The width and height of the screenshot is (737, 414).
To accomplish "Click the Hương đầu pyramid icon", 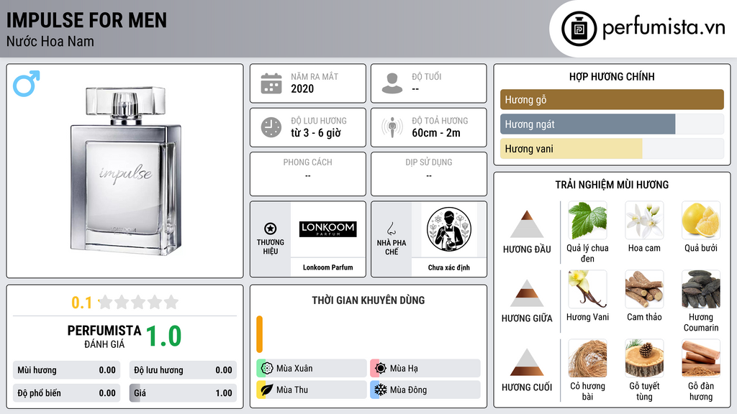I will (527, 224).
